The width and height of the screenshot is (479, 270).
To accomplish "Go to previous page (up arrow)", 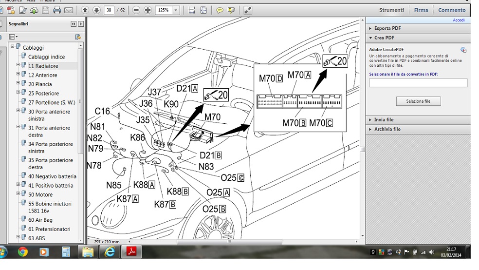I will tap(85, 10).
